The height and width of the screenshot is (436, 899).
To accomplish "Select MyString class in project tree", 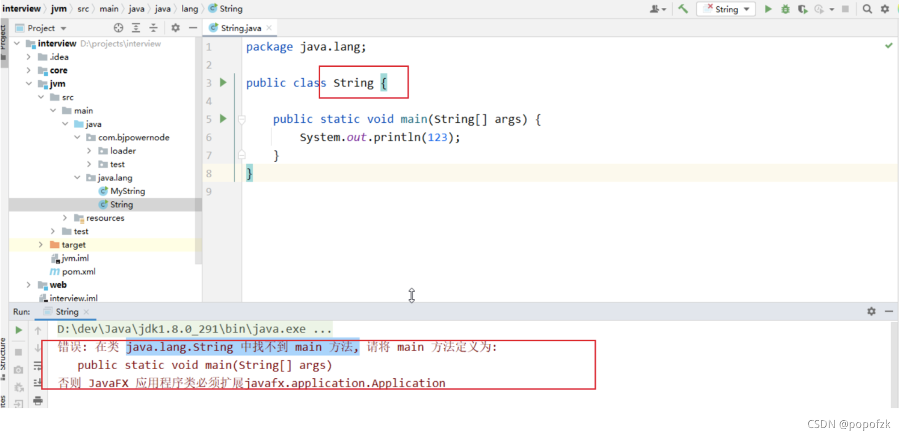I will tap(128, 191).
